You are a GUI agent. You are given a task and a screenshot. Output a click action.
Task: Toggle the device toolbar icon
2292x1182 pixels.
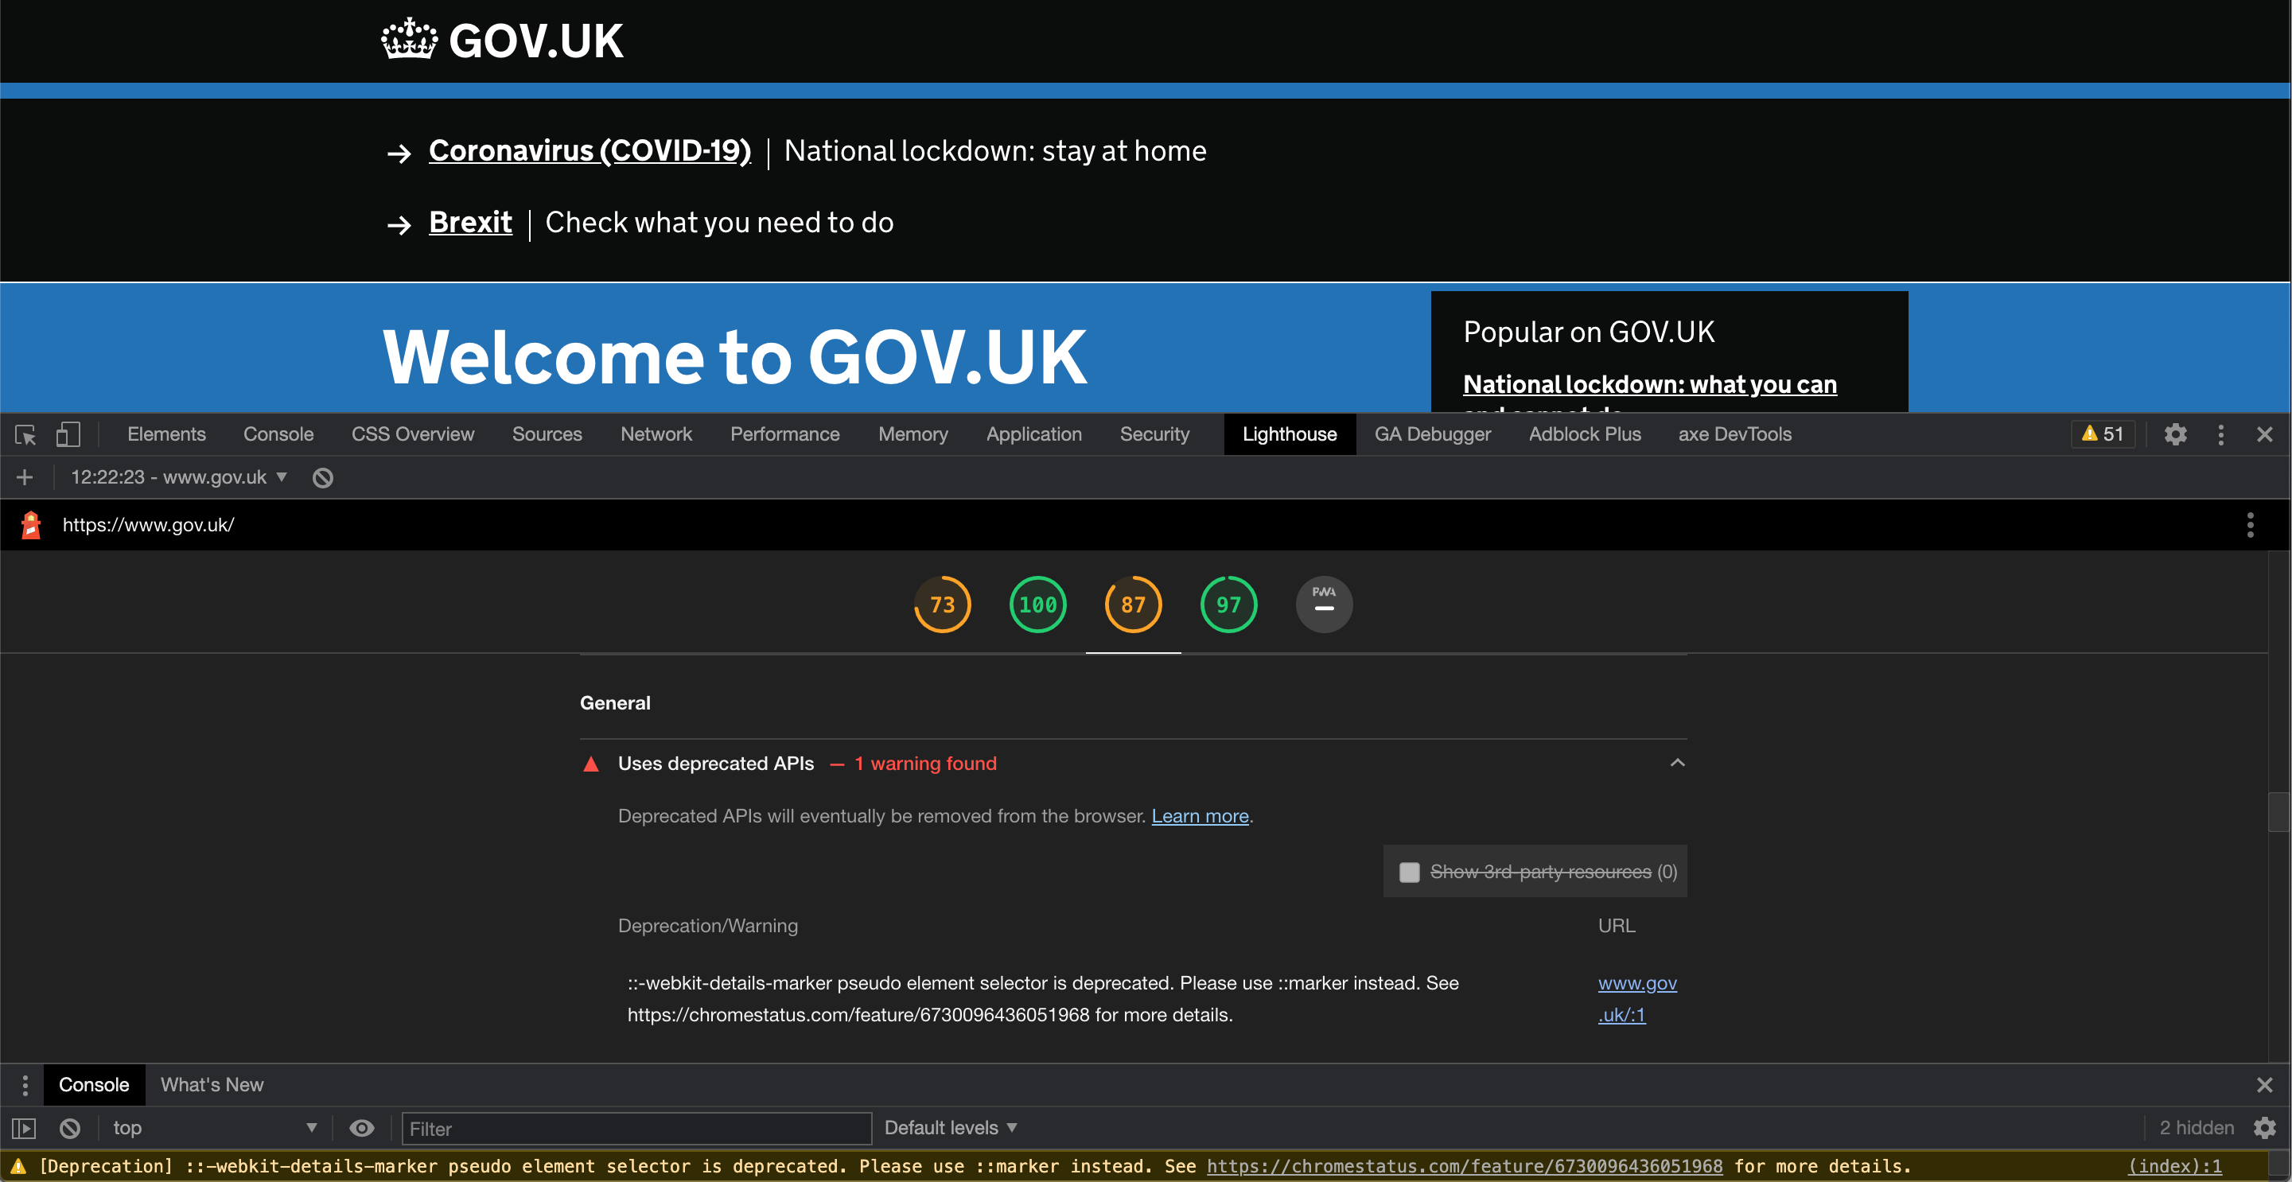(68, 434)
